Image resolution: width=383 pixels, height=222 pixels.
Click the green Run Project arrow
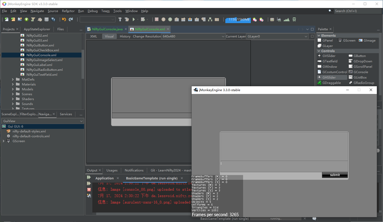click(x=133, y=20)
